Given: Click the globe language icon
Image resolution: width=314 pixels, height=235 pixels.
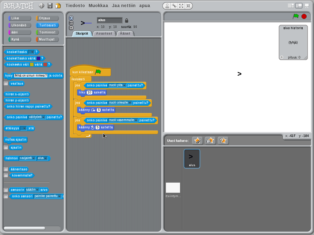Looking at the screenshot, I should [41, 6].
